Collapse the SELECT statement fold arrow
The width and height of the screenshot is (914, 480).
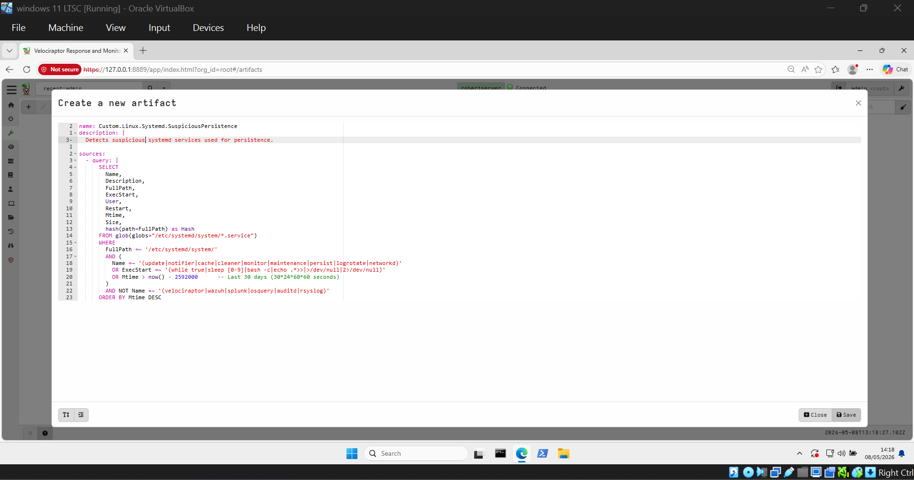tap(75, 167)
